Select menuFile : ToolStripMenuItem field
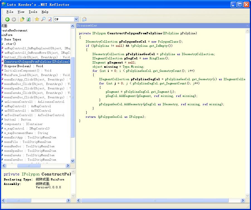Screen dimensions: 251x210 tap(28, 142)
